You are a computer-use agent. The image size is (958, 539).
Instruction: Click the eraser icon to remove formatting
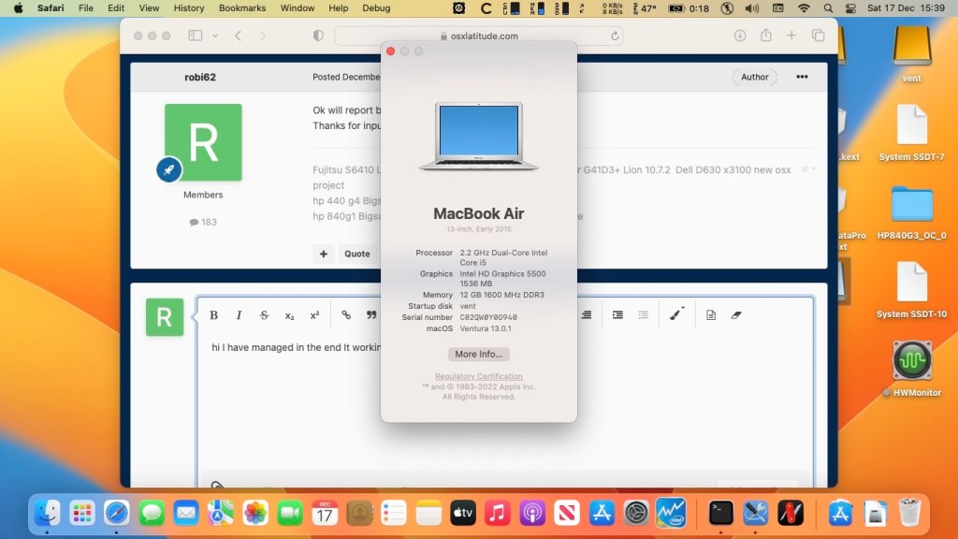click(x=735, y=315)
